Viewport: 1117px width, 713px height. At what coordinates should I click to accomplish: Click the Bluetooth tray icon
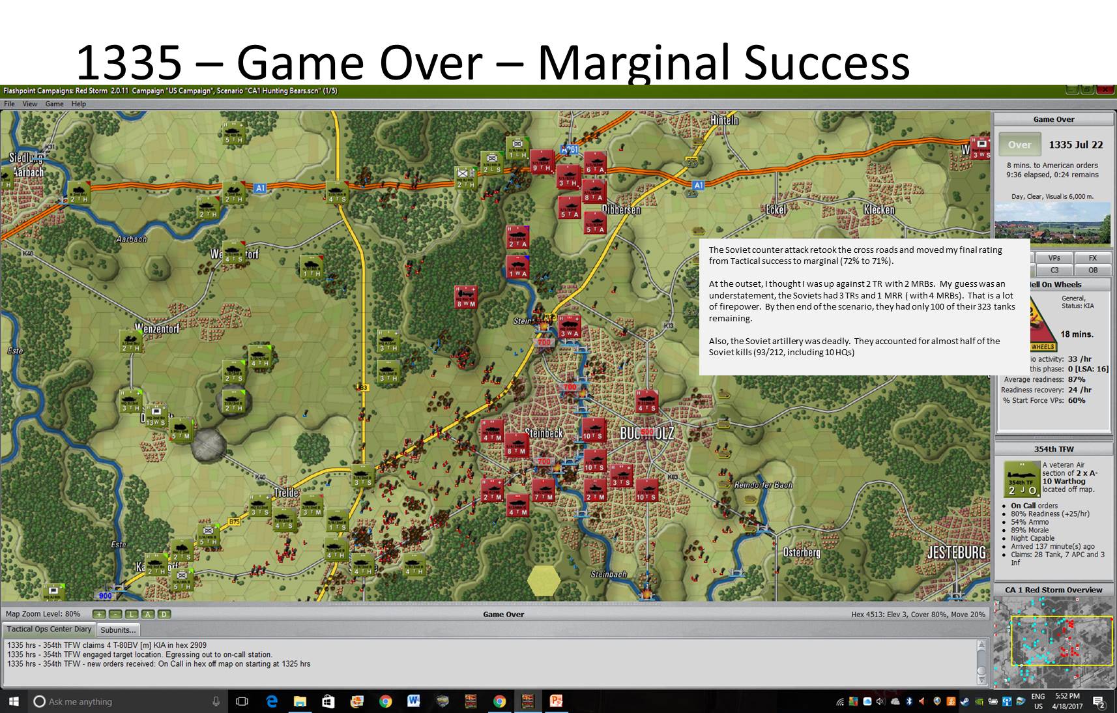[909, 701]
